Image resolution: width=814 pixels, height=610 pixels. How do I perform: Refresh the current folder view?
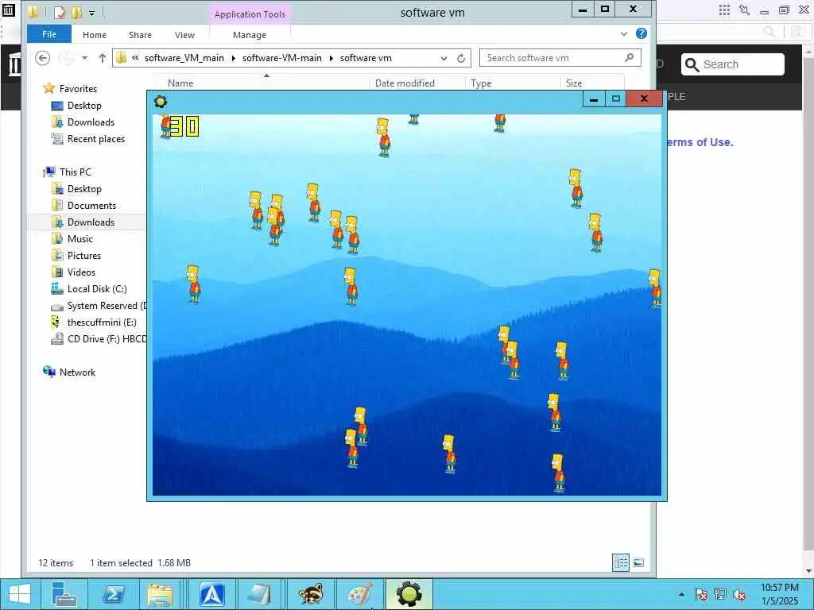(x=461, y=58)
